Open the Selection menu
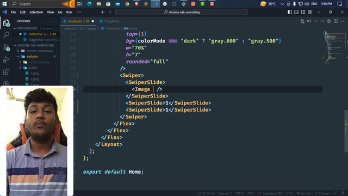 [36, 12]
